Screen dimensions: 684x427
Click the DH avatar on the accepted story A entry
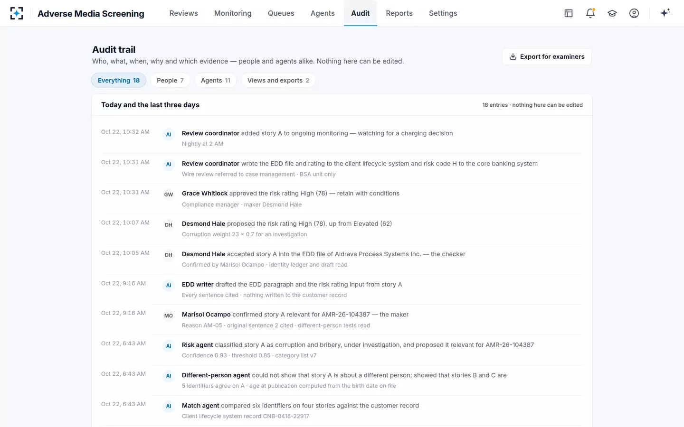pos(169,255)
